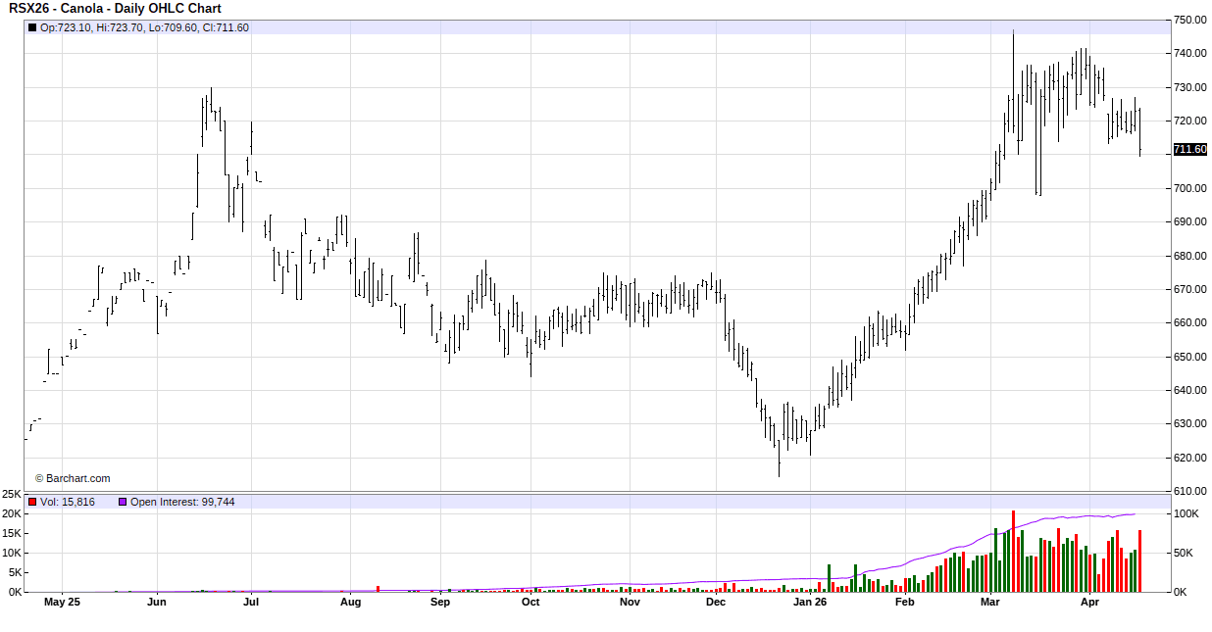Select the Jan 26 date label
This screenshot has height=632, width=1212.
pos(810,603)
